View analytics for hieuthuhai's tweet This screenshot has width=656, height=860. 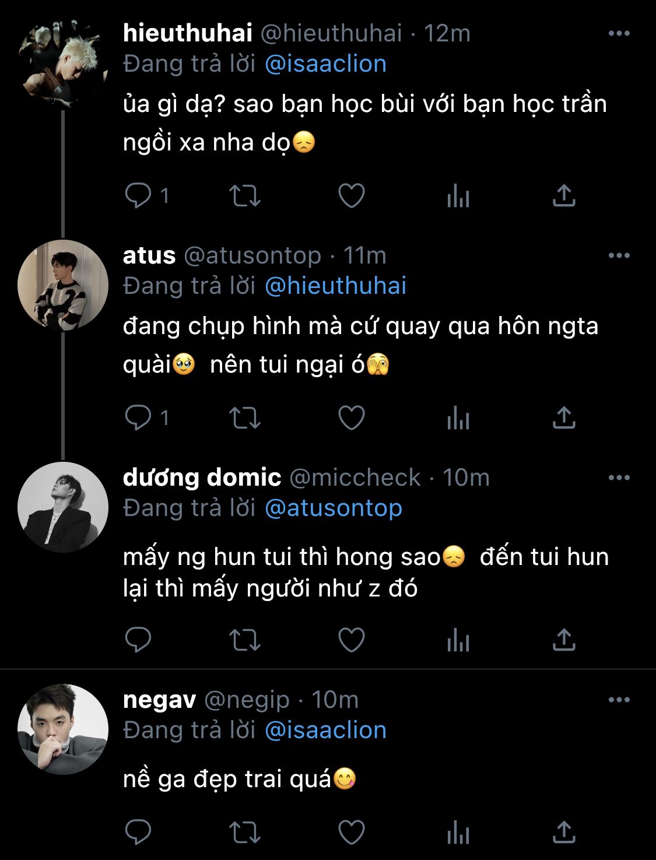(458, 196)
